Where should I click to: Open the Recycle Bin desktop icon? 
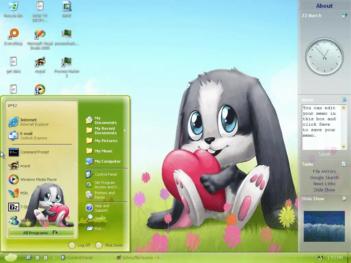point(13,9)
